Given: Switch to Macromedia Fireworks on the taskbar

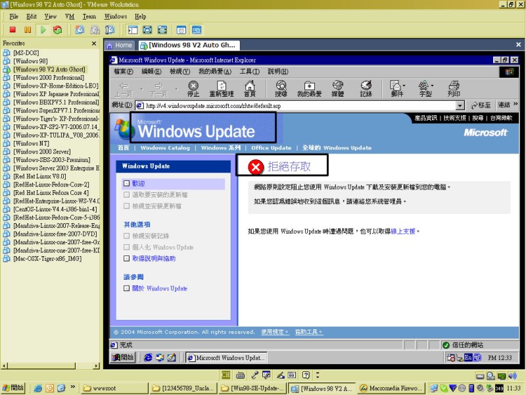Looking at the screenshot, I should (x=391, y=388).
